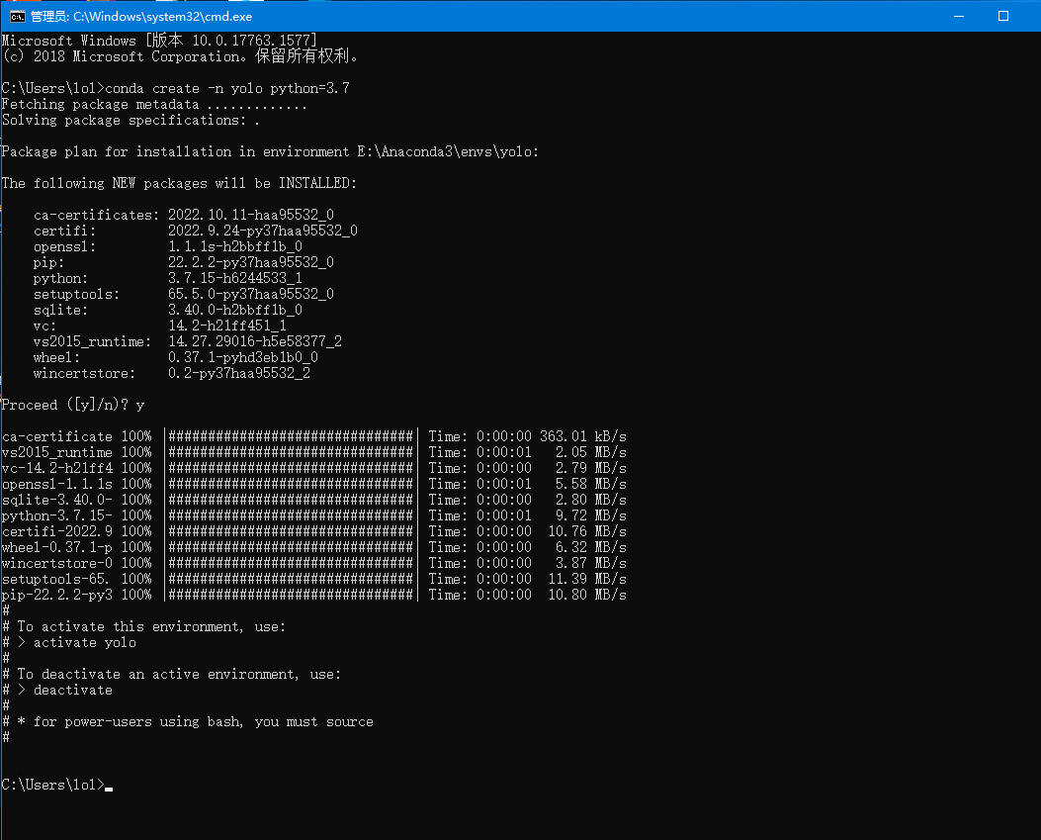Viewport: 1041px width, 840px height.
Task: Minimize the cmd.exe window
Action: (958, 16)
